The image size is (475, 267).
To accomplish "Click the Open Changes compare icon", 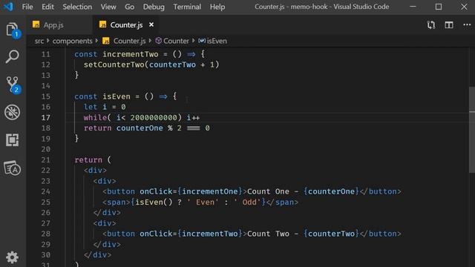I will 431,24.
